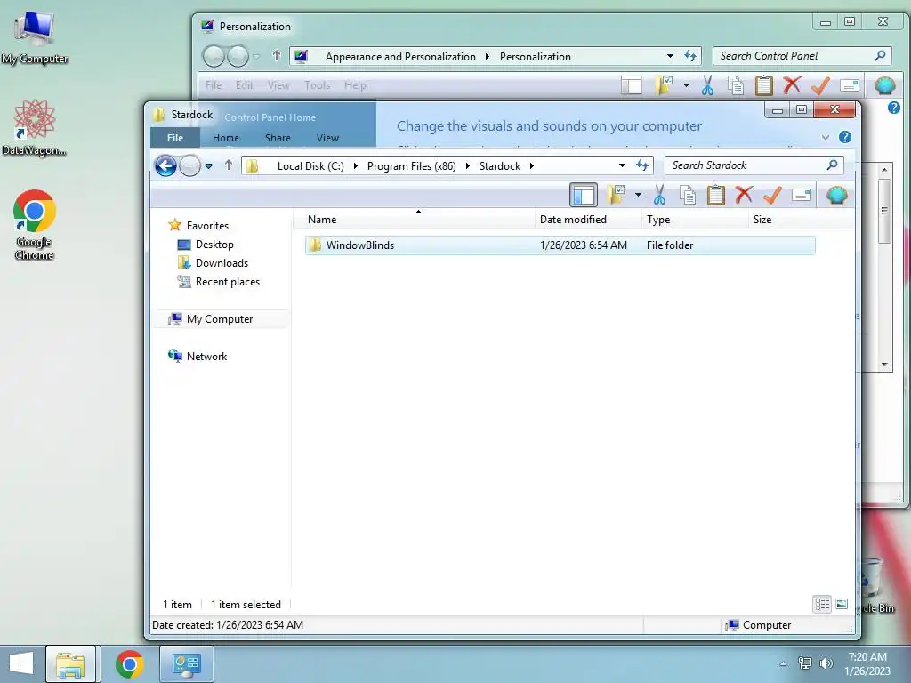911x683 pixels.
Task: Click the Copy icon in Personalization window toolbar
Action: pyautogui.click(x=736, y=86)
